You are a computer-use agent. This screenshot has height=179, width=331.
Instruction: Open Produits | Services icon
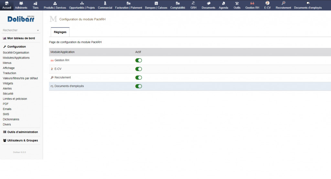pos(55,3)
